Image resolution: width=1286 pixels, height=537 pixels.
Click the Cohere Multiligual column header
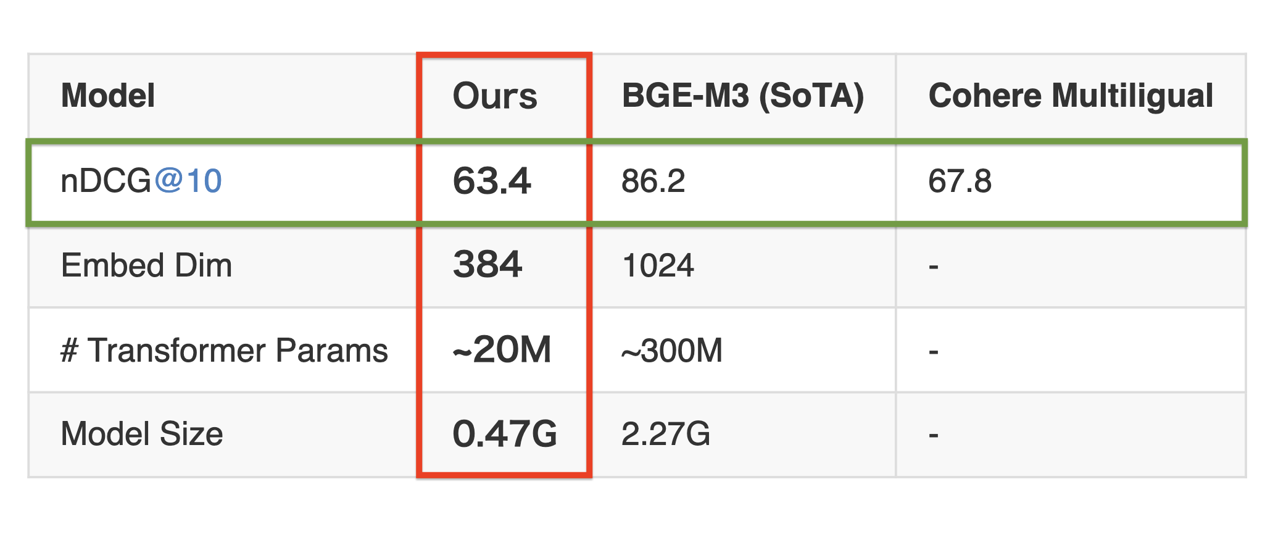point(1071,96)
